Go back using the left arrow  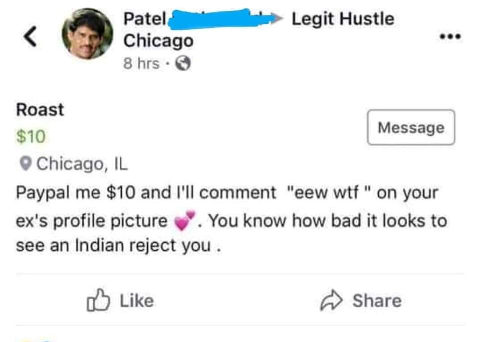coord(31,36)
